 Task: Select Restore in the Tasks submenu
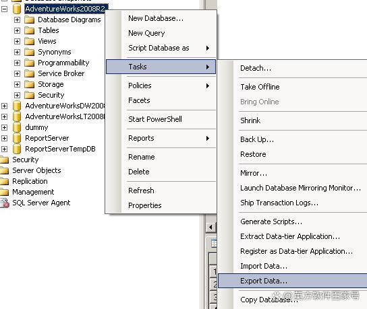pyautogui.click(x=293, y=154)
